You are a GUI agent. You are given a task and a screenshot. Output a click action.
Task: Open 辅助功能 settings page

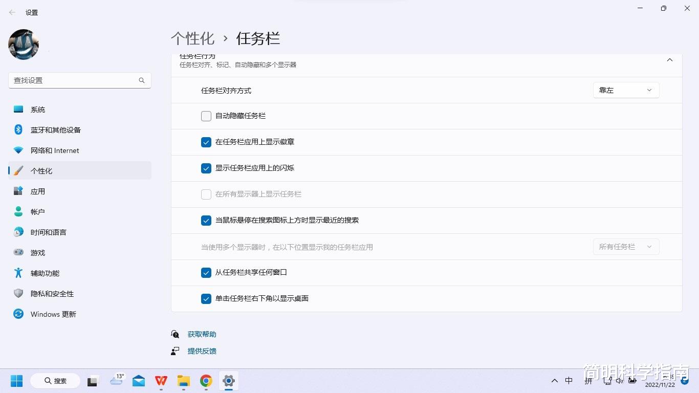tap(45, 273)
